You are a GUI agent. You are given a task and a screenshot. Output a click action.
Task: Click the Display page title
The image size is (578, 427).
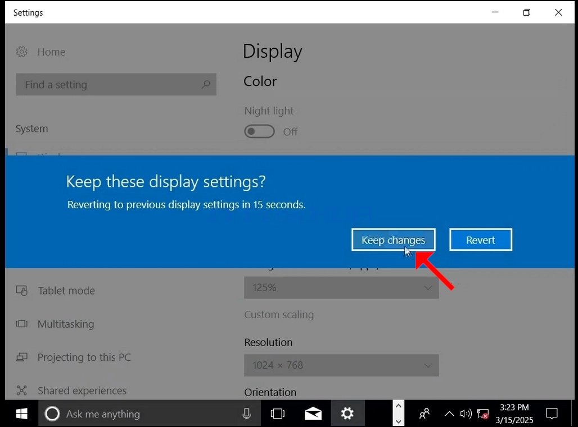click(273, 52)
